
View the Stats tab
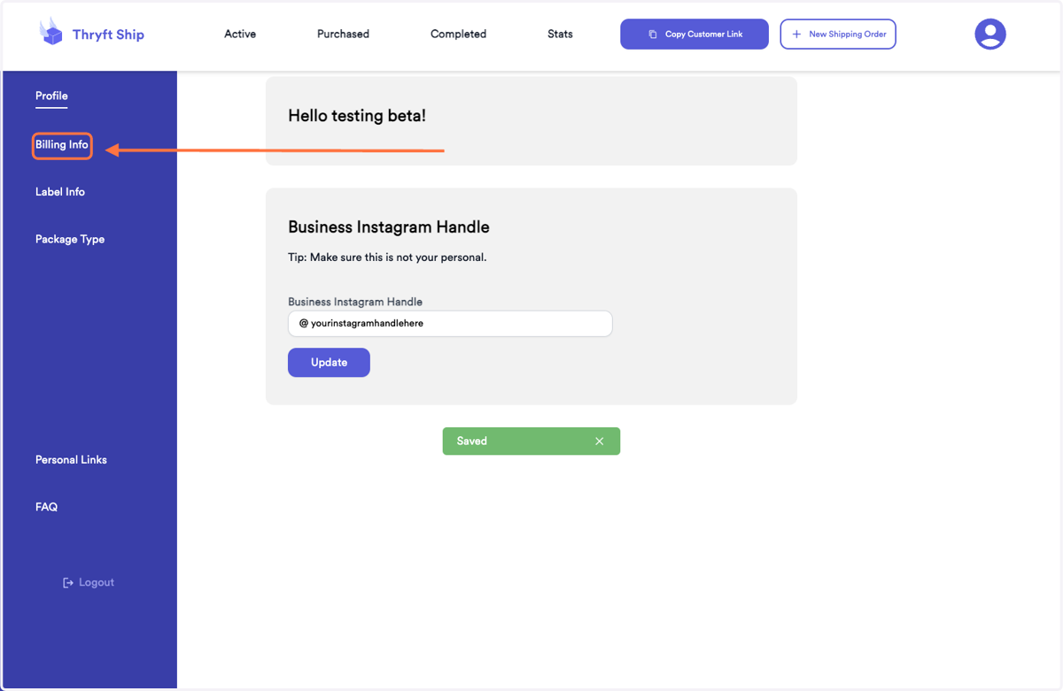click(x=560, y=34)
